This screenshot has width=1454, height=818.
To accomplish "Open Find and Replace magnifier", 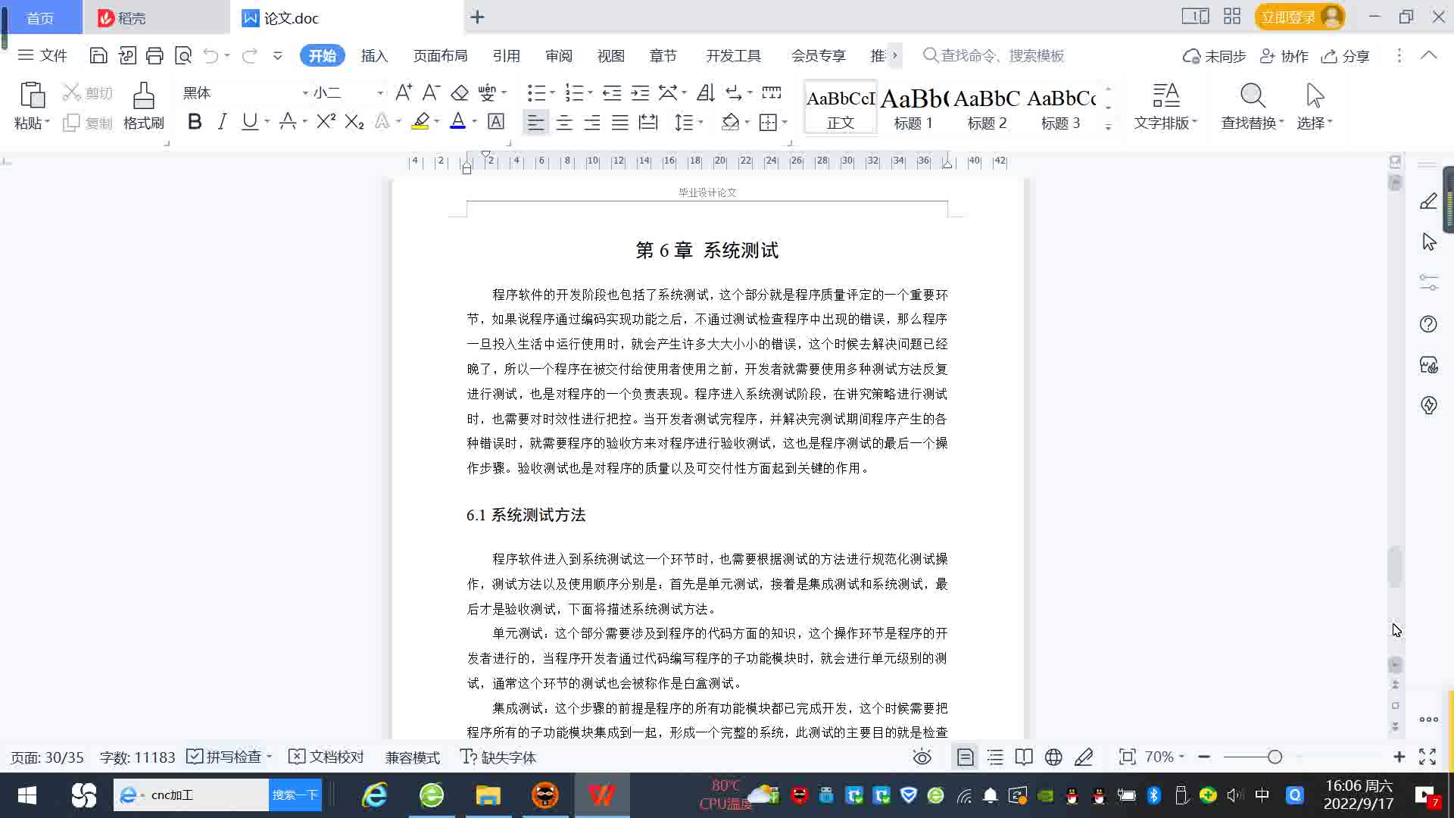I will click(x=1253, y=96).
